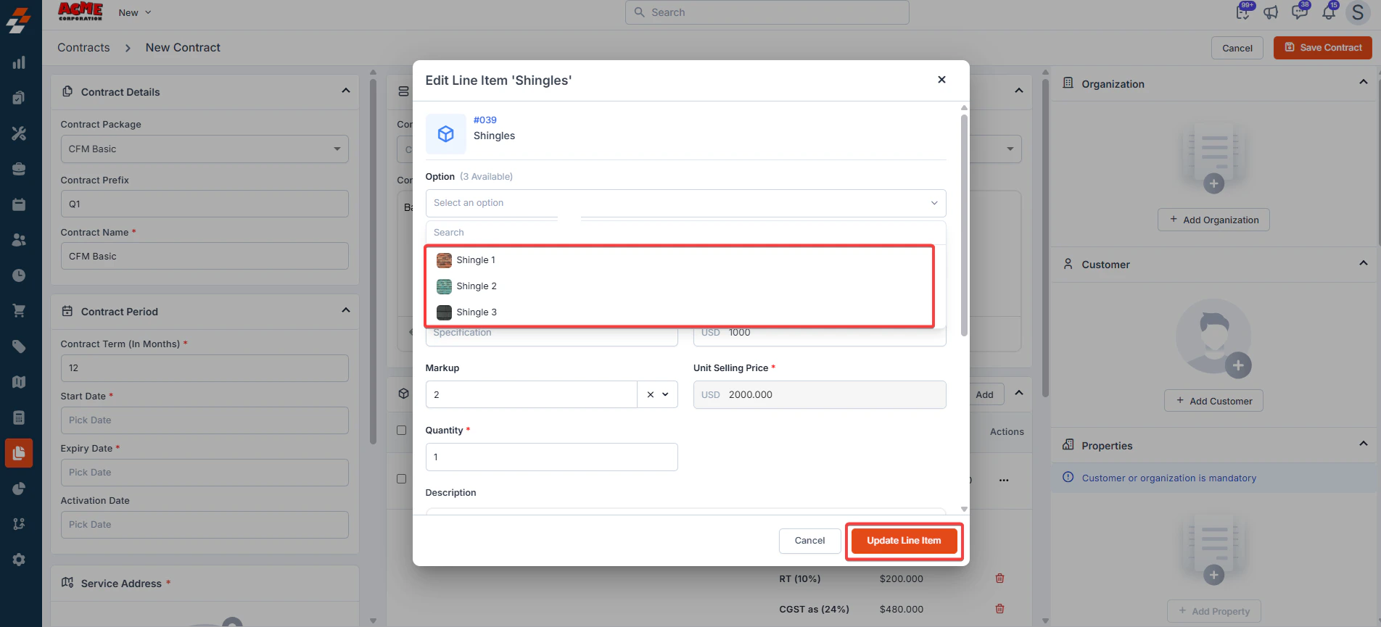
Task: Open the people contacts icon in sidebar
Action: tap(19, 240)
